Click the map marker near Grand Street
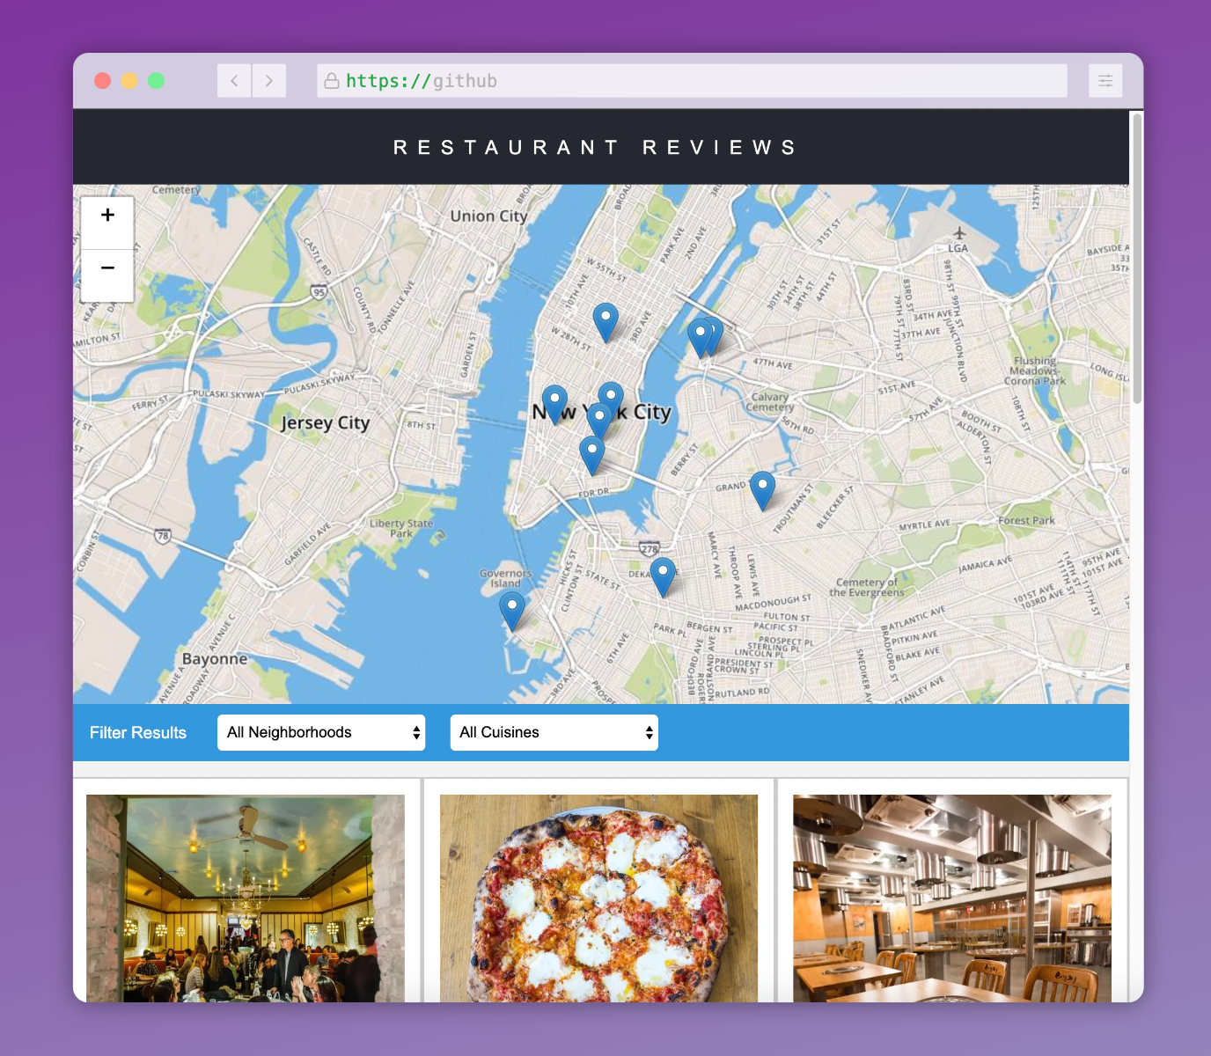1211x1056 pixels. [x=762, y=488]
